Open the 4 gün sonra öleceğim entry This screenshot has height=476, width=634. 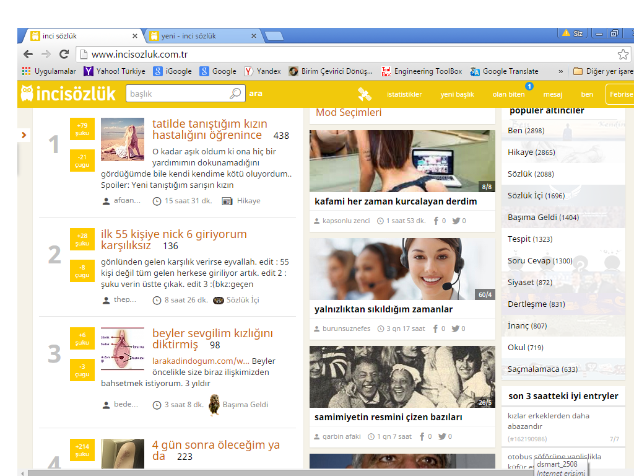216,451
